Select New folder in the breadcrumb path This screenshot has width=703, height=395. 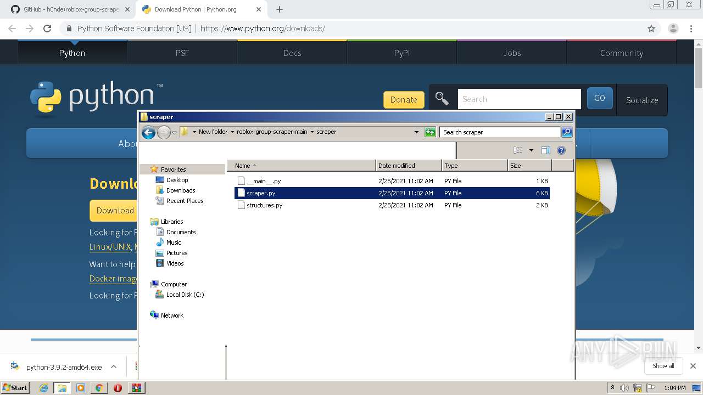coord(213,132)
